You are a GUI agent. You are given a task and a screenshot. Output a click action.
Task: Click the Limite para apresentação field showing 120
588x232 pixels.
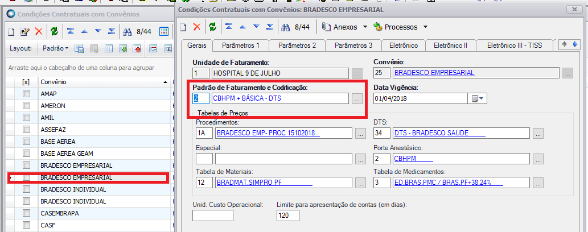point(288,216)
